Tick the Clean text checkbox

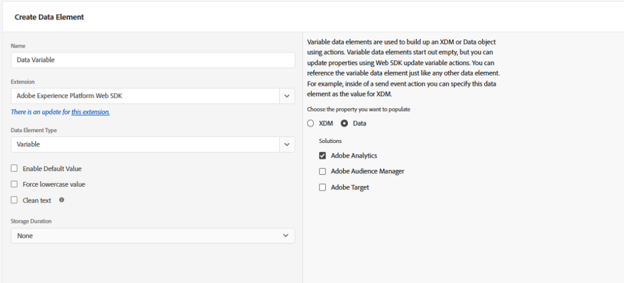(x=15, y=200)
